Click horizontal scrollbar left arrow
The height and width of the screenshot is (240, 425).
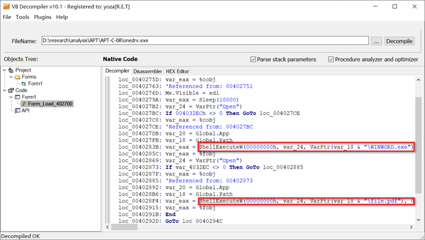click(x=107, y=227)
